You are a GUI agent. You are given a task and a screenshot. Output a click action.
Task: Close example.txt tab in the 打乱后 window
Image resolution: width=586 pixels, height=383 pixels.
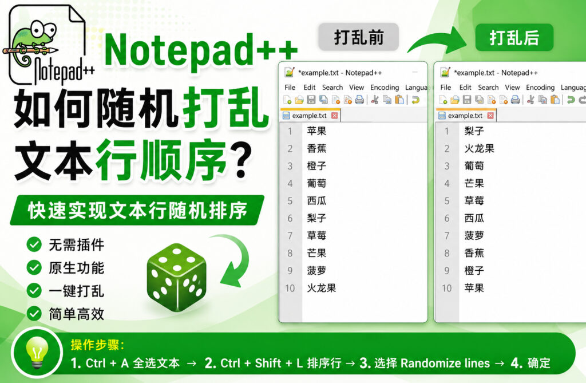(x=490, y=116)
